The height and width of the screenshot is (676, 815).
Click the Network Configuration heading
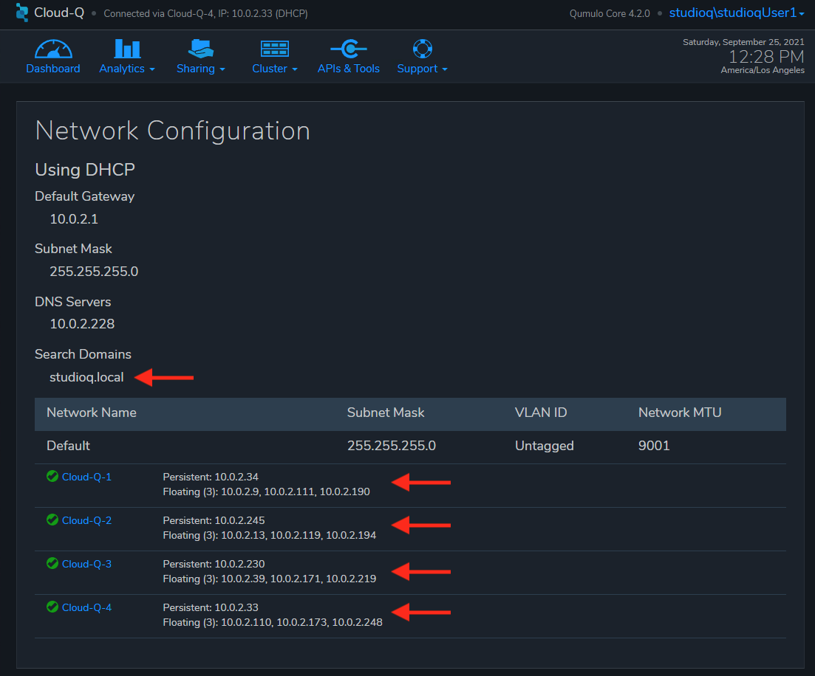click(173, 131)
